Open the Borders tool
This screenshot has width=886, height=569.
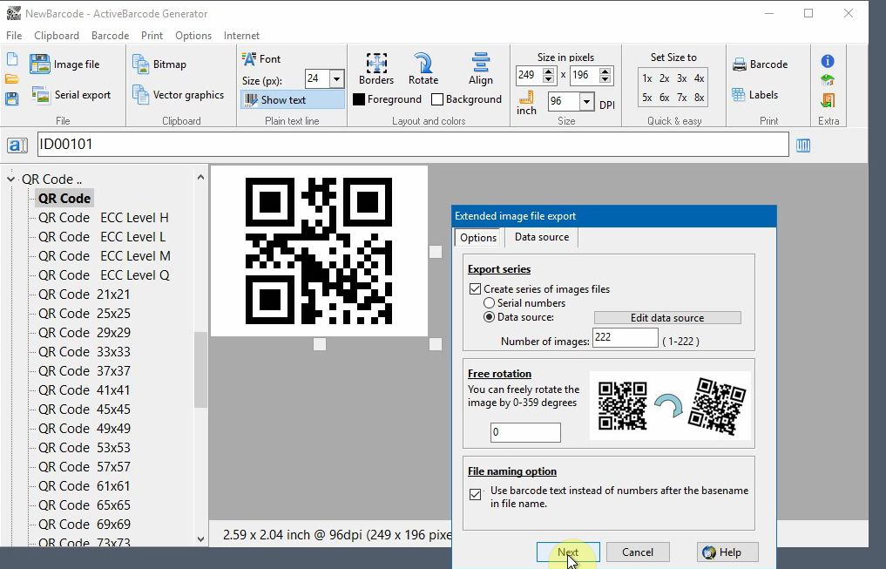tap(376, 69)
